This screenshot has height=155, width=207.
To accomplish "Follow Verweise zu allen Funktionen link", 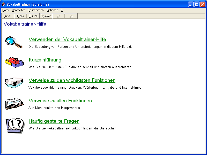I will tap(60, 101).
